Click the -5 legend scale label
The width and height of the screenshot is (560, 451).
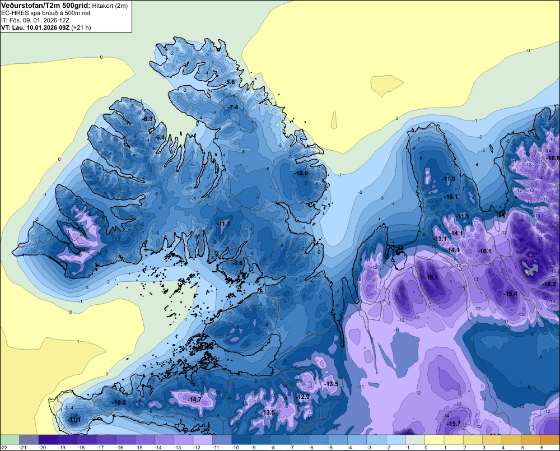coord(330,448)
